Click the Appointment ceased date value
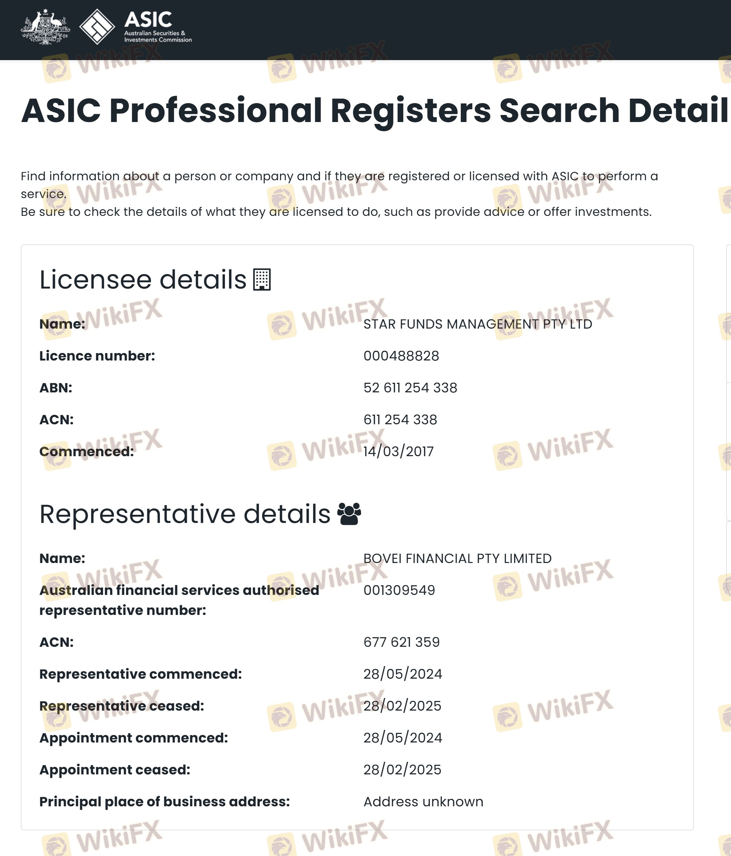The width and height of the screenshot is (731, 856). click(x=402, y=770)
